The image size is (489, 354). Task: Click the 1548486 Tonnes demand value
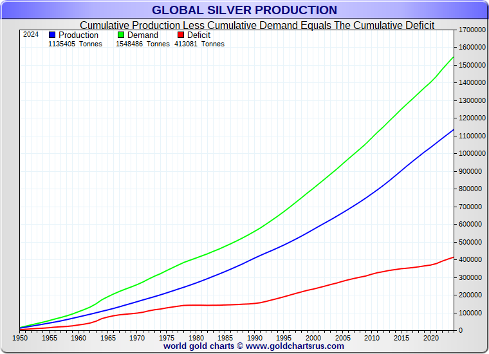(142, 44)
